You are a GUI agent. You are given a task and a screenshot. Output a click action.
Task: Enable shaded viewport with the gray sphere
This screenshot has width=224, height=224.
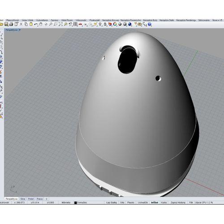tap(120, 24)
